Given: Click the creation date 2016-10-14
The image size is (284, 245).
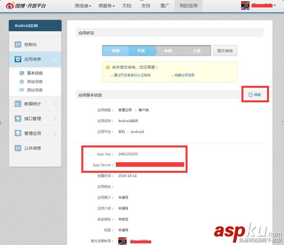Looking at the screenshot, I should pyautogui.click(x=127, y=176).
